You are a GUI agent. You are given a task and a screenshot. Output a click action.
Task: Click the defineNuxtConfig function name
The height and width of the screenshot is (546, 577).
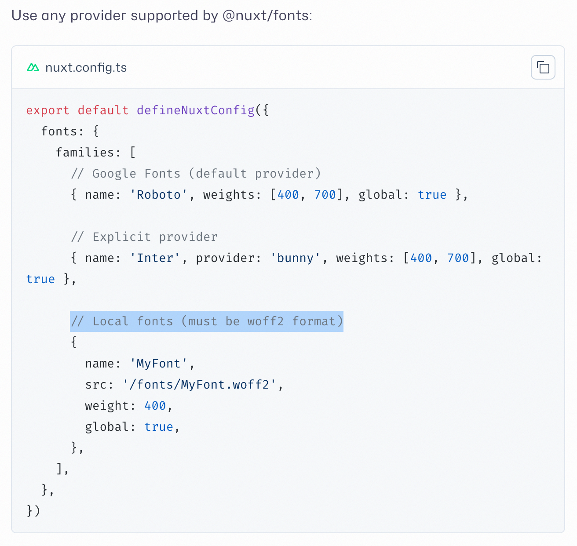click(x=196, y=110)
